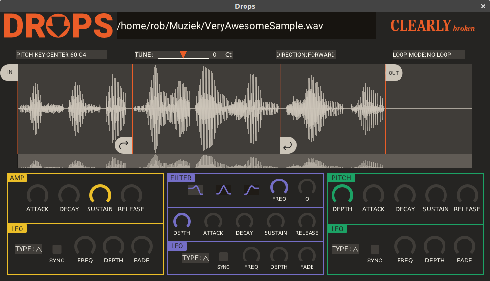Screen dimensions: 490x281
Task: Click the sample file path display
Action: tap(246, 26)
